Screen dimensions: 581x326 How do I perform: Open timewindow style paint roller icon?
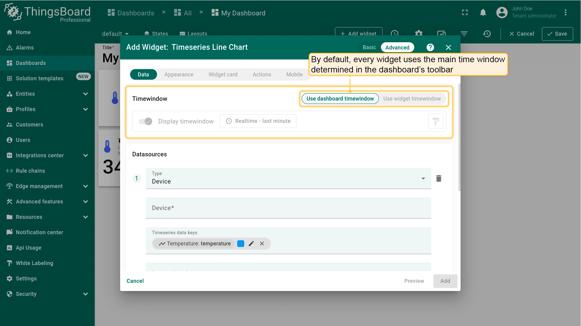[x=436, y=121]
